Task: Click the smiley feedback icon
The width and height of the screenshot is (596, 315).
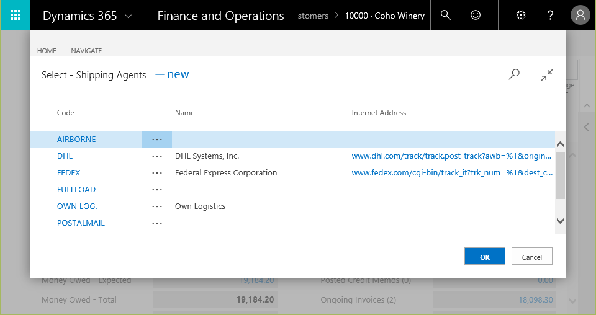Action: click(x=475, y=15)
